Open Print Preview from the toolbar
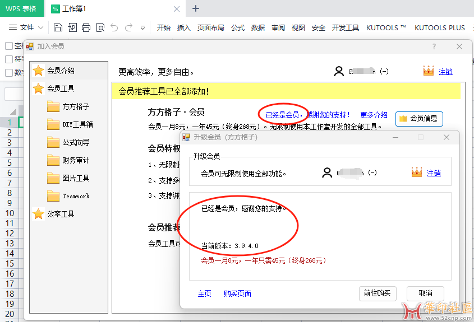 (100, 27)
